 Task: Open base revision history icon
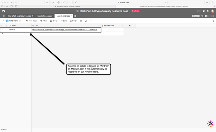pos(202,16)
